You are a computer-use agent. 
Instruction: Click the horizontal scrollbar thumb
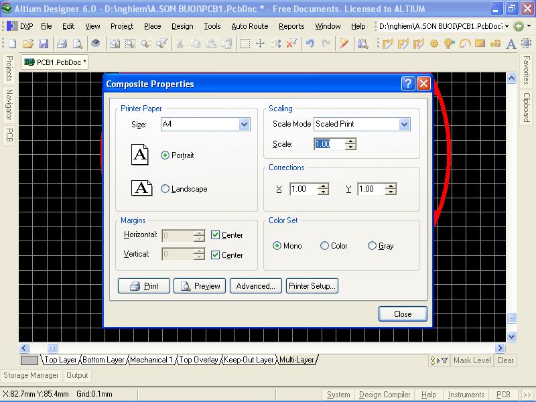[x=52, y=348]
